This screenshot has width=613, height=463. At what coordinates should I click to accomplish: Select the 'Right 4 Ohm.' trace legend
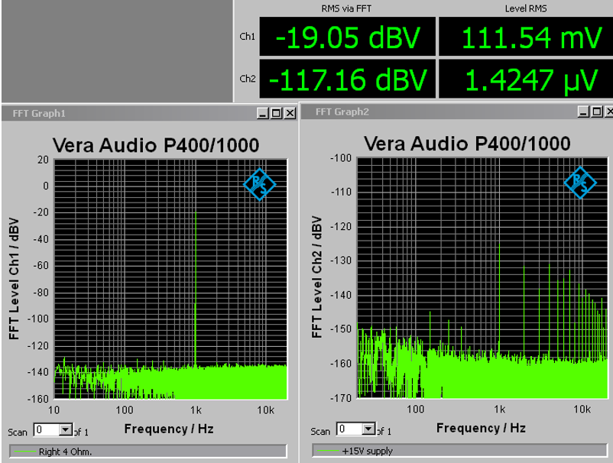[148, 452]
